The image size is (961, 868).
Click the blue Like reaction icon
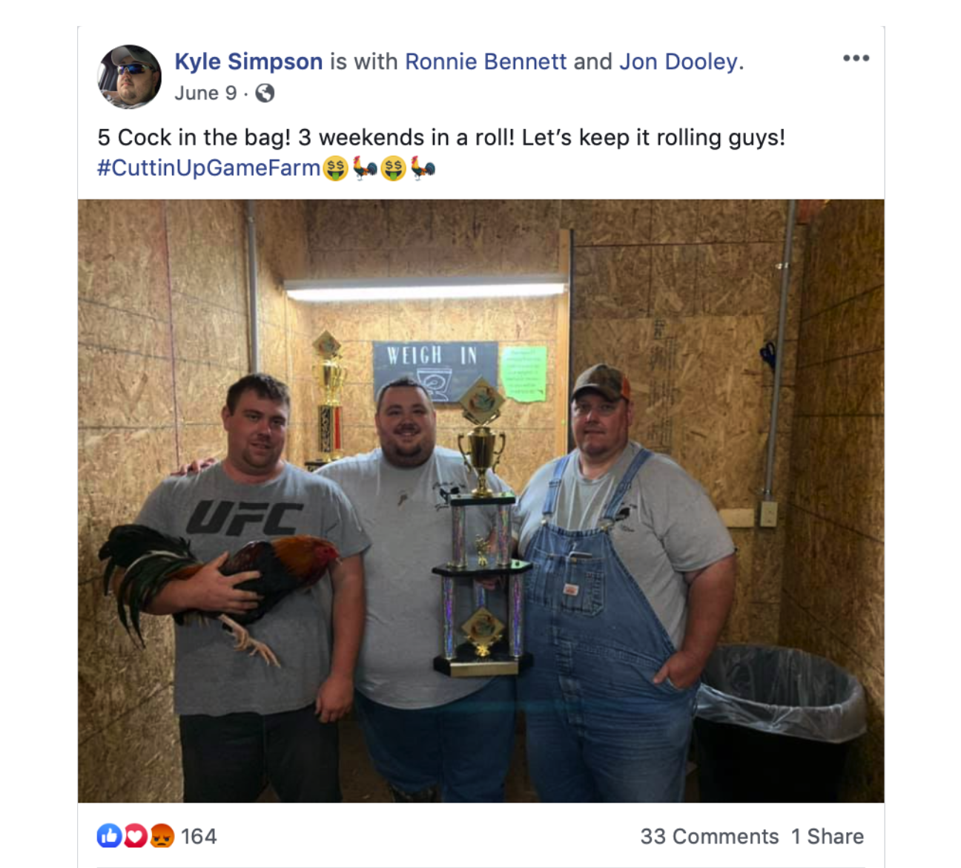tap(109, 836)
